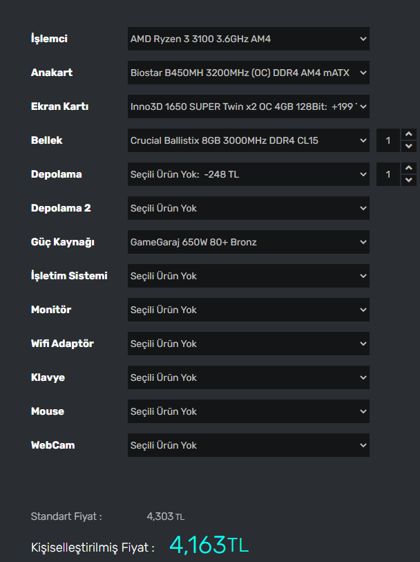Expand the İşletim Sistemi dropdown

[x=248, y=276]
